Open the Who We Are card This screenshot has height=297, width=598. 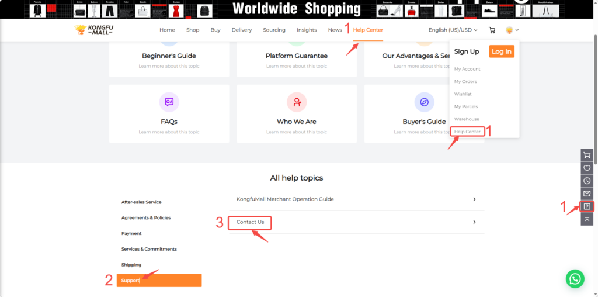[x=297, y=114]
